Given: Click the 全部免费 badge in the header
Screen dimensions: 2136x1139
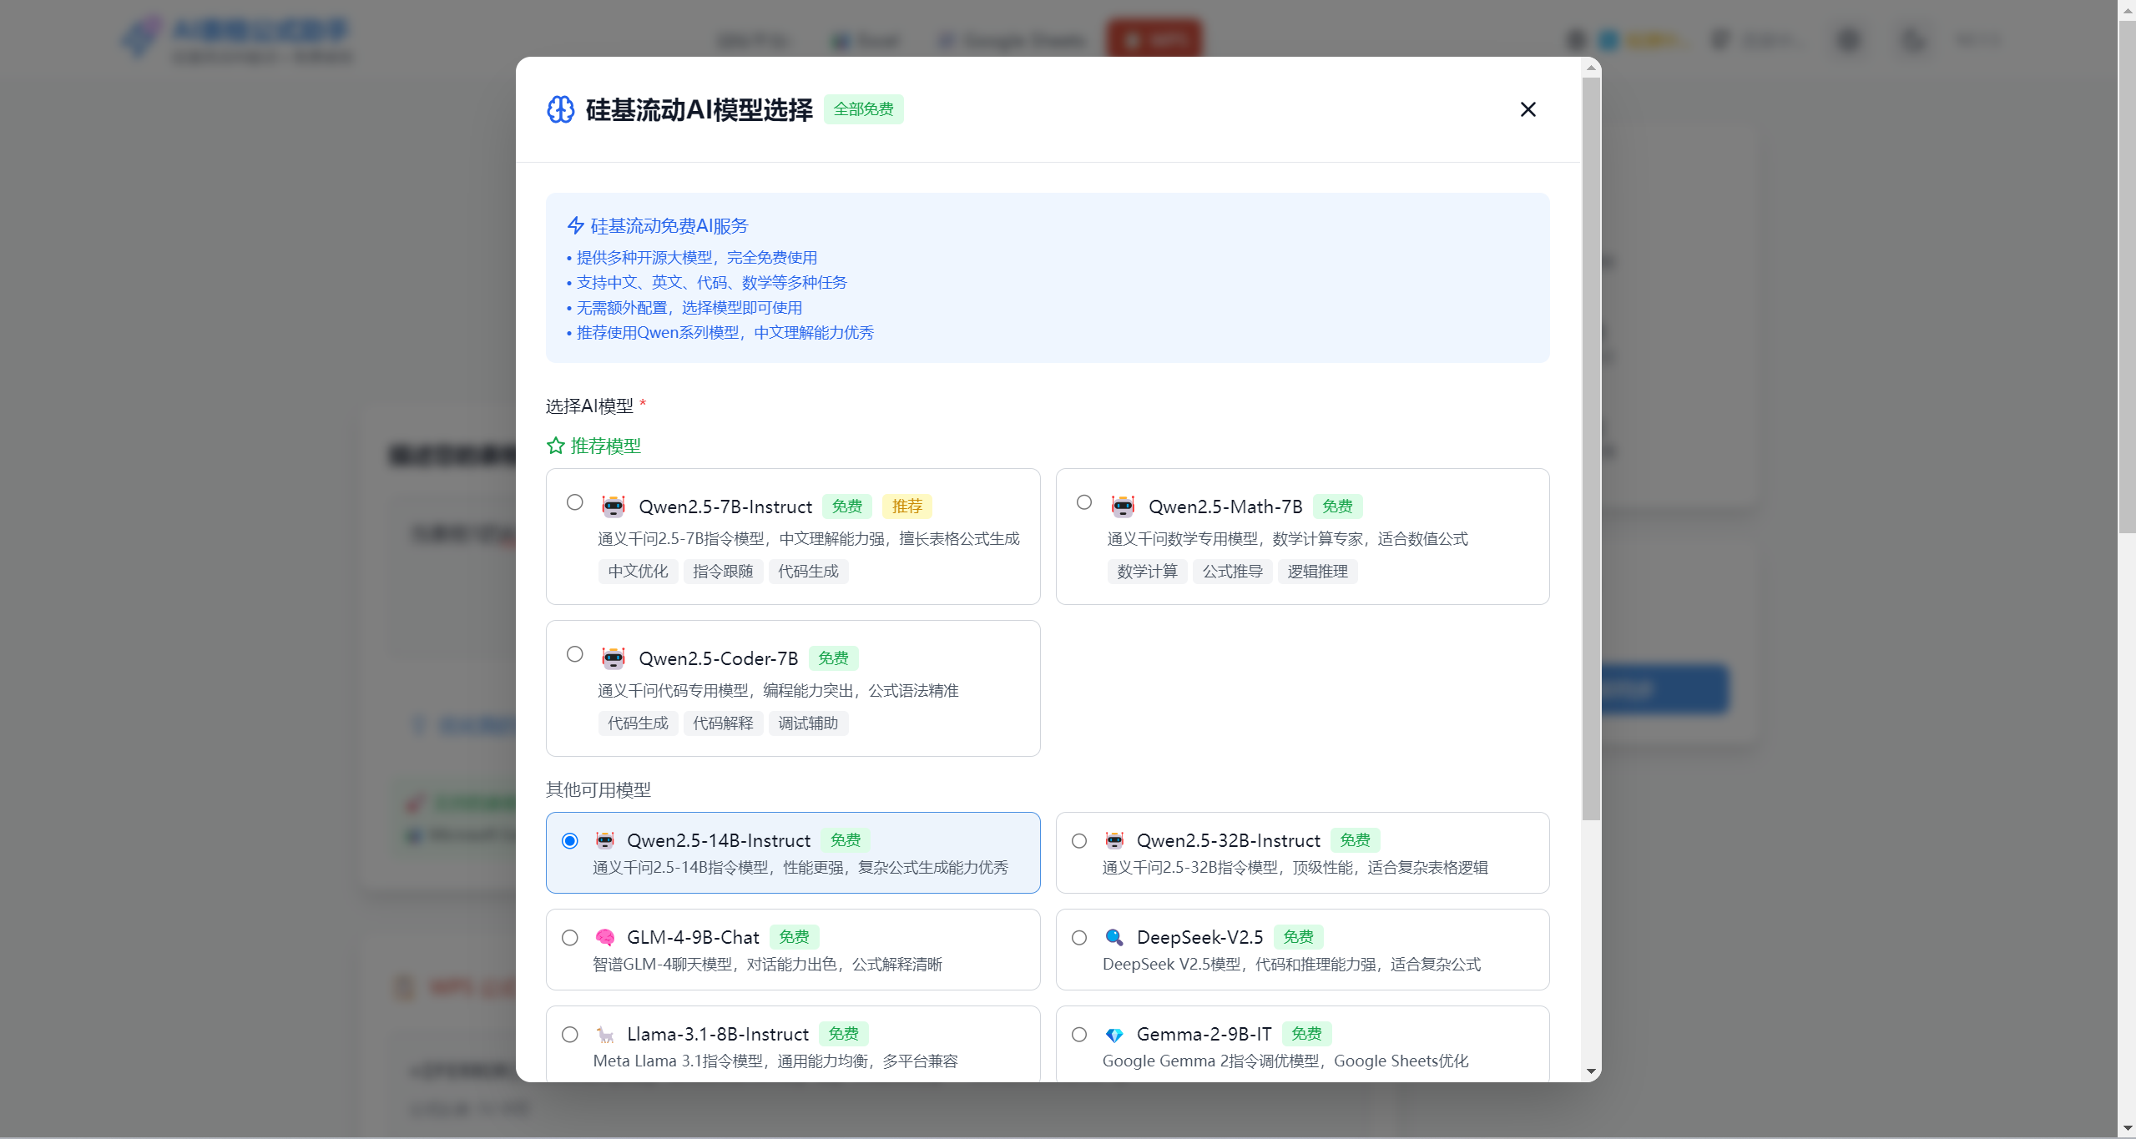Looking at the screenshot, I should click(x=863, y=109).
